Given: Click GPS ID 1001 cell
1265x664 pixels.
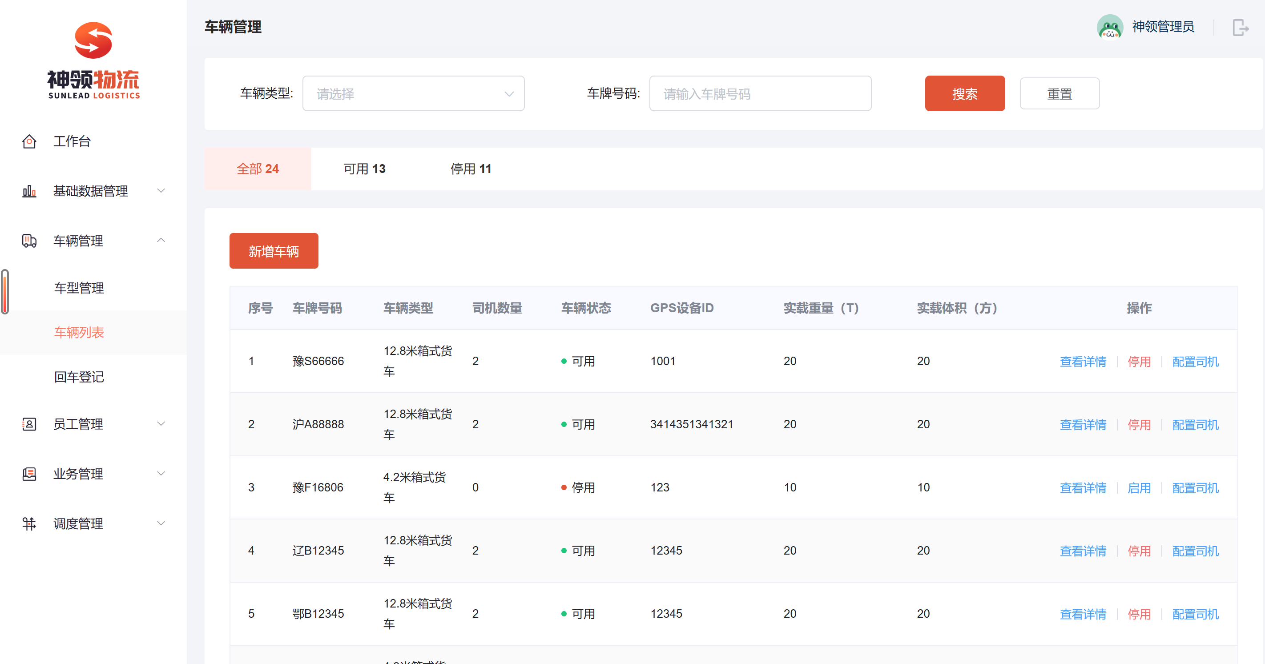Looking at the screenshot, I should (663, 362).
